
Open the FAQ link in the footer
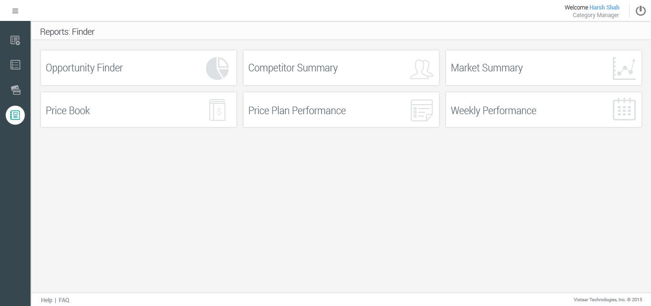(x=64, y=300)
